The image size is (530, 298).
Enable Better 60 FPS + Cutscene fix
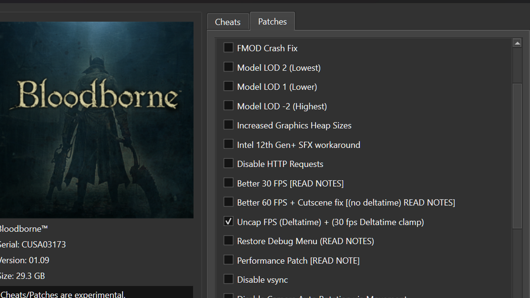pos(228,202)
